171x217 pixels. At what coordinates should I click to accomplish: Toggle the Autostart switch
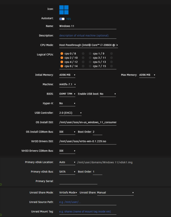[x=62, y=19]
